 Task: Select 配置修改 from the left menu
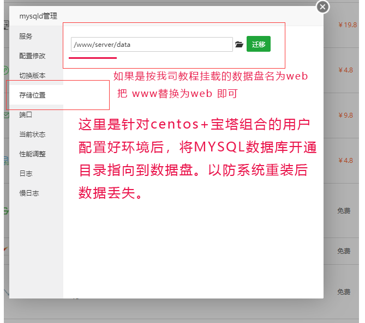32,56
